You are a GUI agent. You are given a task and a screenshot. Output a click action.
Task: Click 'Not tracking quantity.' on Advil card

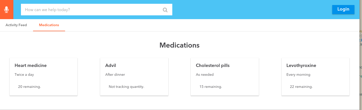[x=126, y=87]
